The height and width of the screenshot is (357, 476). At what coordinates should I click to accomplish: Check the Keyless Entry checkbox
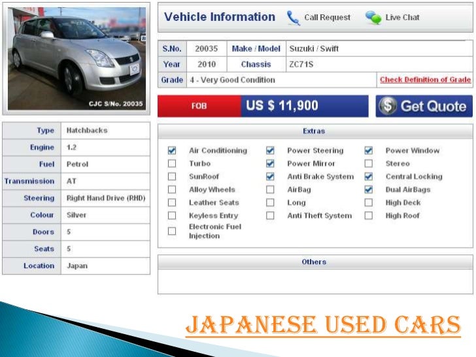tap(172, 216)
